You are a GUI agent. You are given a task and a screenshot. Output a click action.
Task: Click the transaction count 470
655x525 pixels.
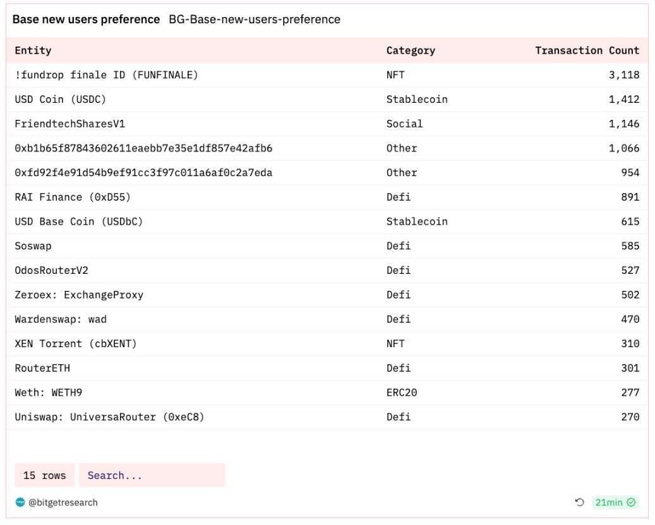coord(630,319)
